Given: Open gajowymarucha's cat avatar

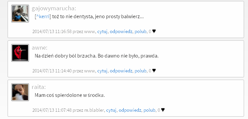Looking at the screenshot, I should [x=20, y=14].
